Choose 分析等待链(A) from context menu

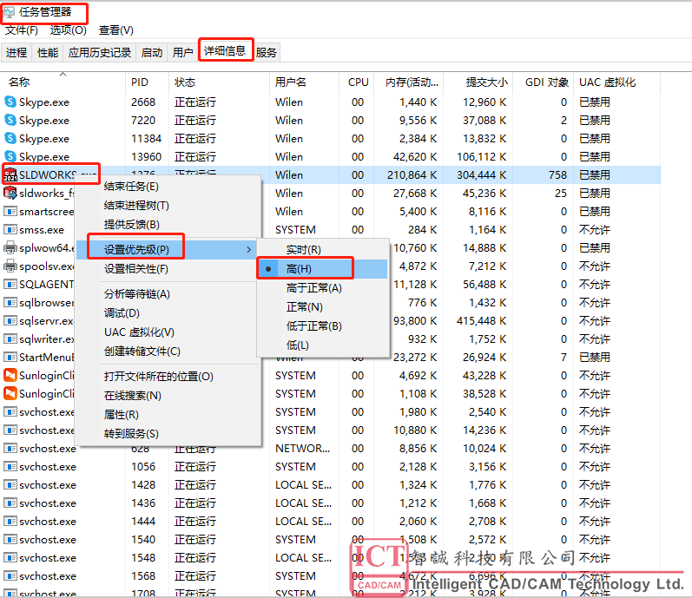click(x=168, y=293)
